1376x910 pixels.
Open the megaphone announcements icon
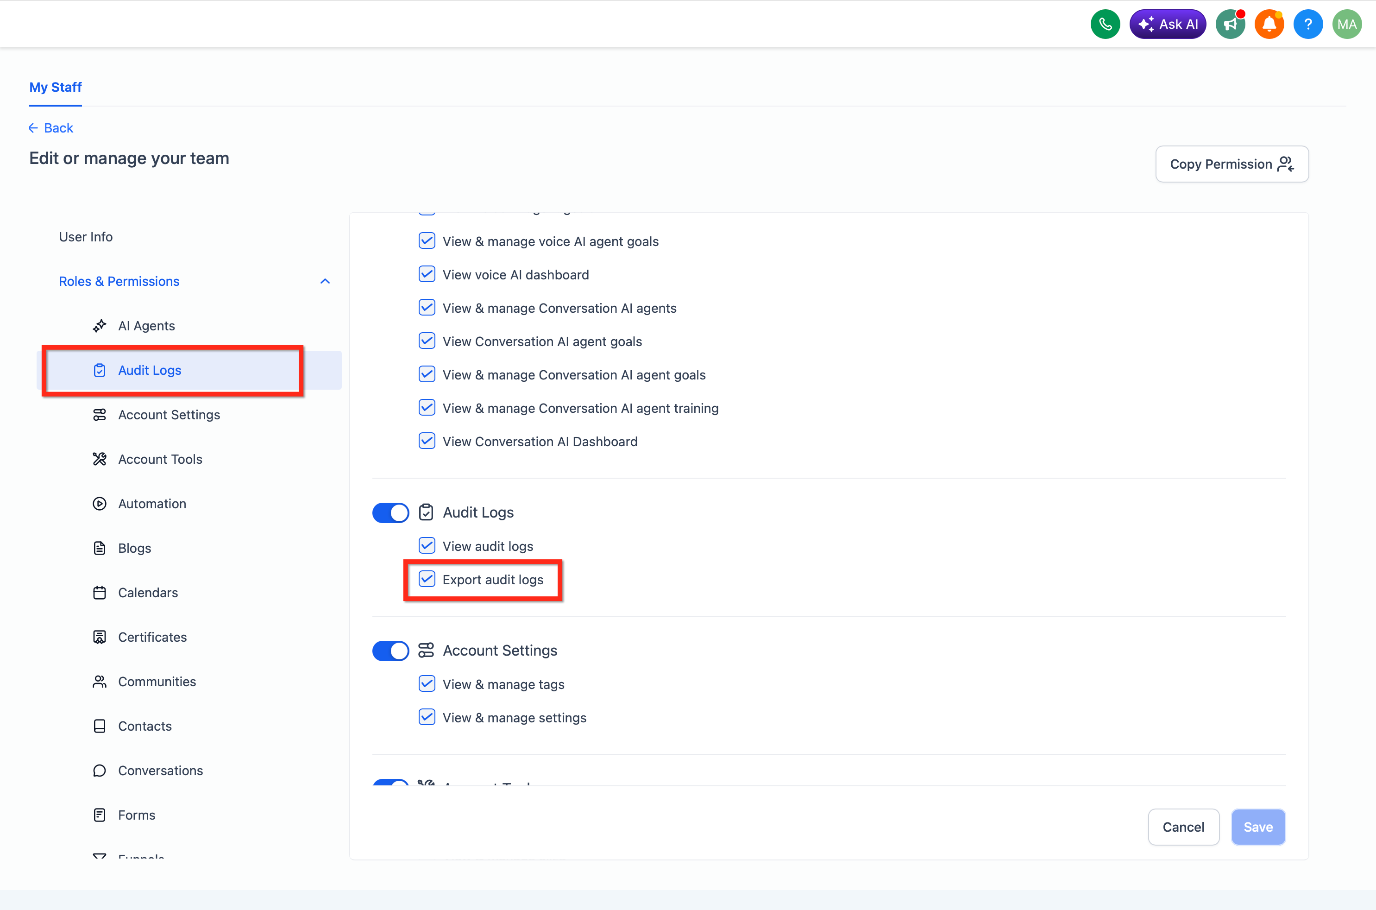point(1230,25)
